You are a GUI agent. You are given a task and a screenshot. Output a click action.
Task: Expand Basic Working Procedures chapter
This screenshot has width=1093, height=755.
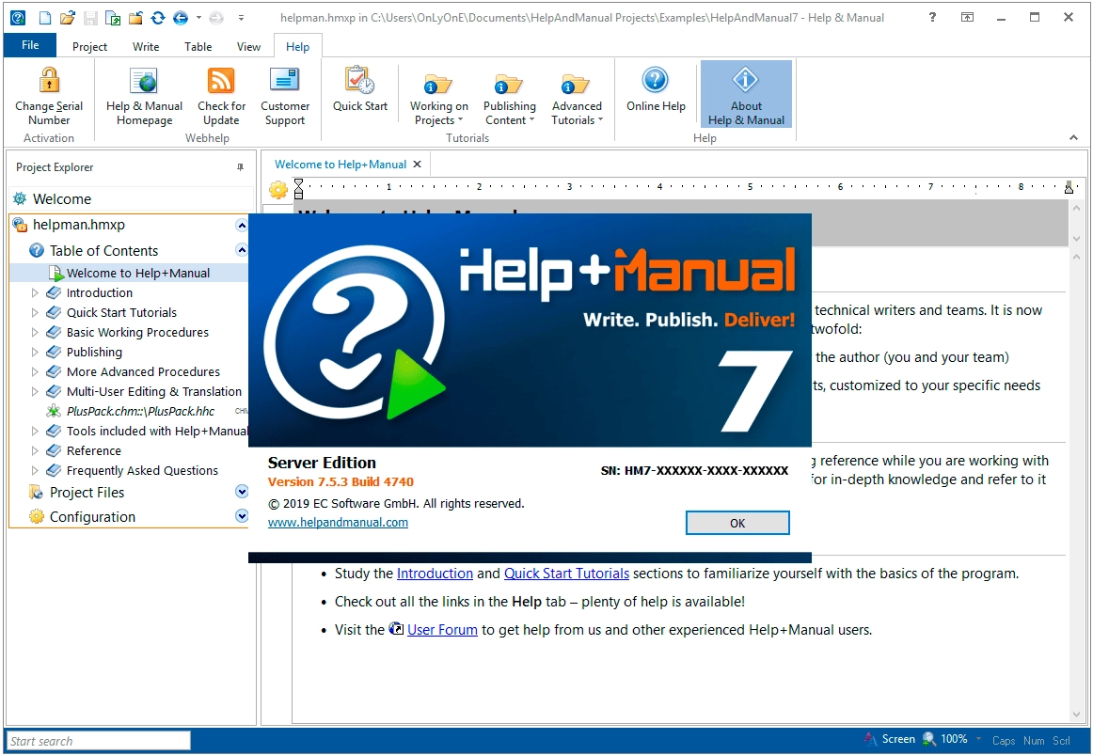[35, 332]
